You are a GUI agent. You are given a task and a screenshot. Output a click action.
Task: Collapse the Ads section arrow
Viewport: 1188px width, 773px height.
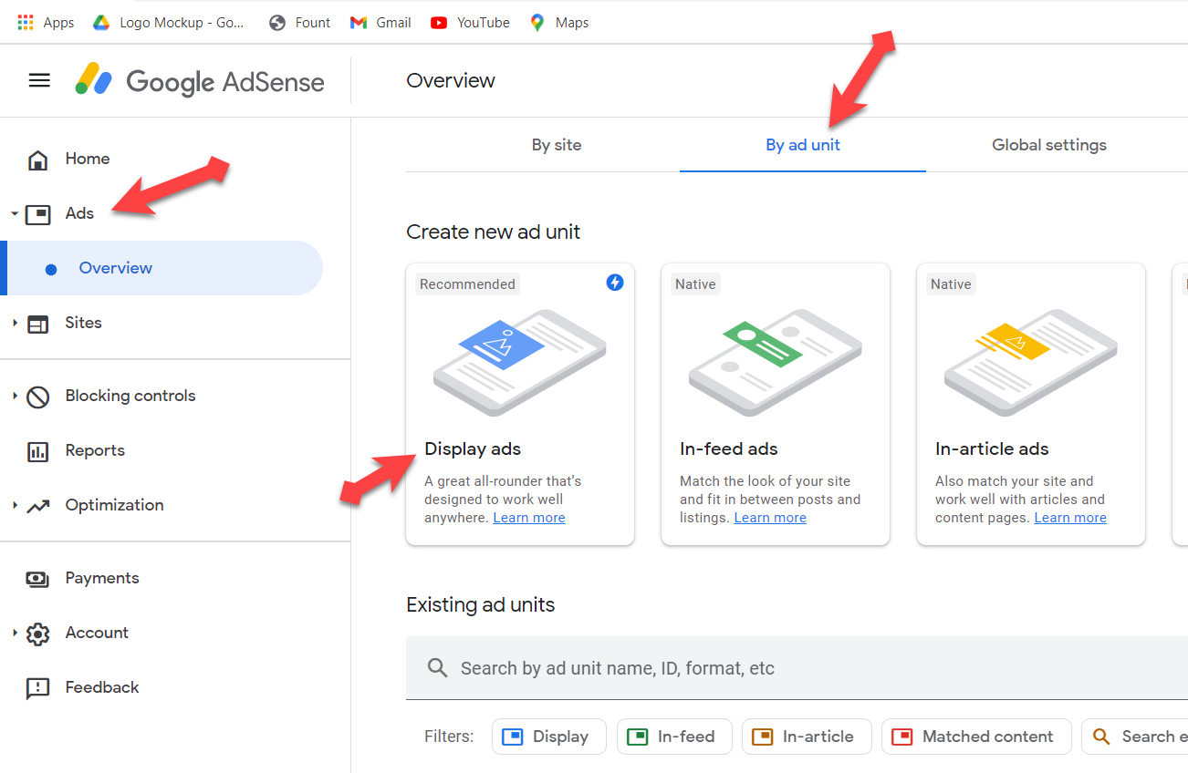coord(15,214)
